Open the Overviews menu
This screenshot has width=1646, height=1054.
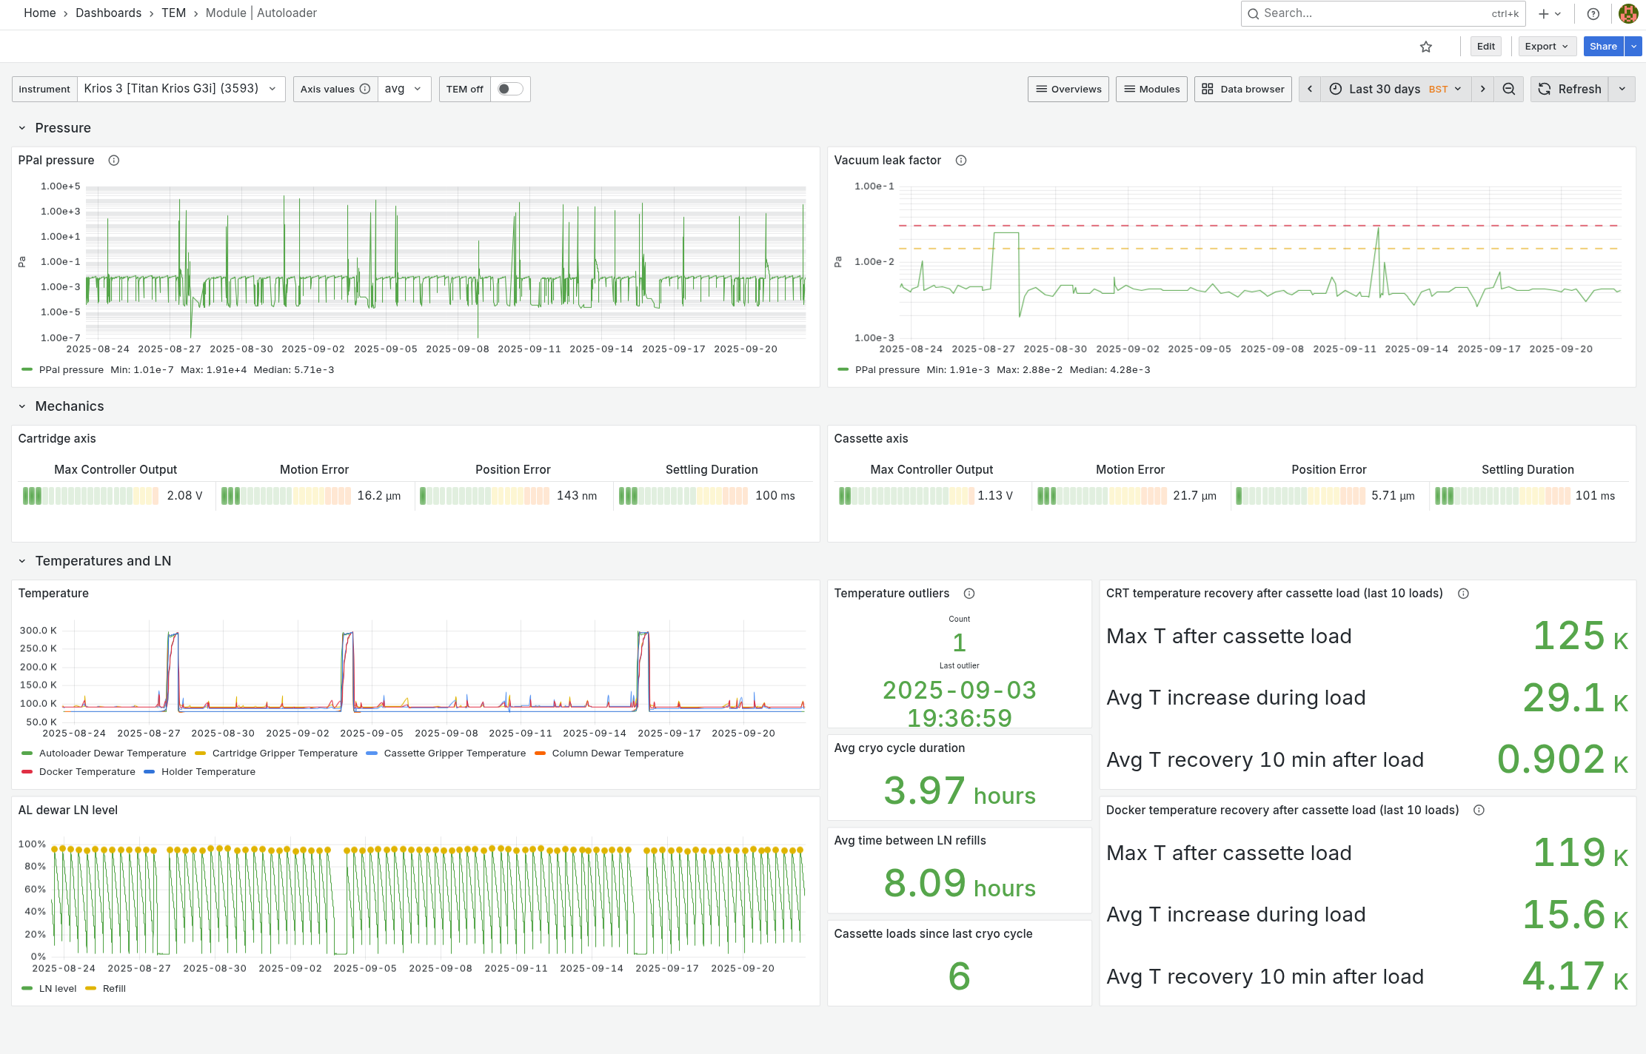tap(1068, 89)
